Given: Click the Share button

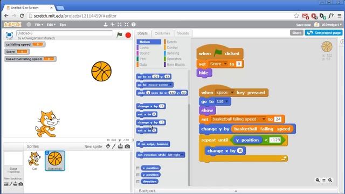Looking at the screenshot, I should [296, 33].
